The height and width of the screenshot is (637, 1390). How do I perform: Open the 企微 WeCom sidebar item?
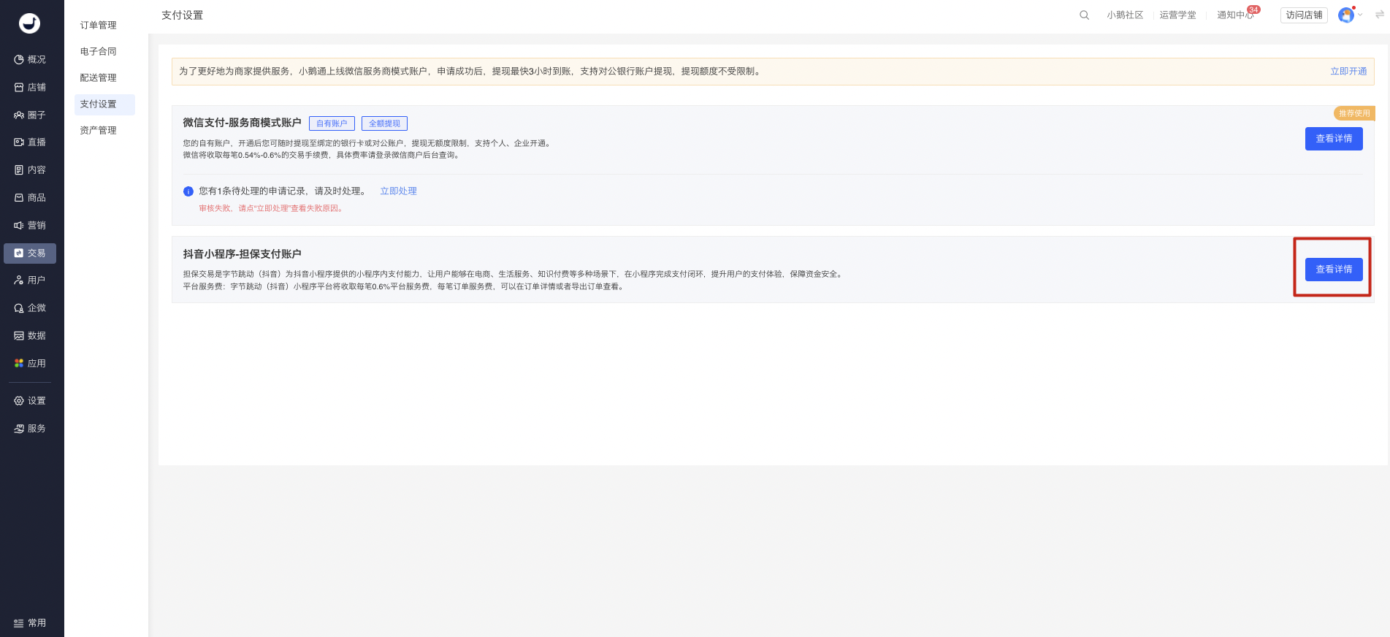coord(30,308)
